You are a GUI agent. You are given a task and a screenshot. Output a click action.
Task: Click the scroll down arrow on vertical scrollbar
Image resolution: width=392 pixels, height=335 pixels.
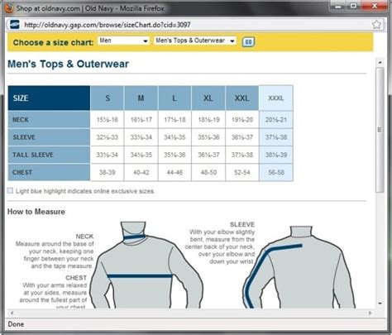380,304
